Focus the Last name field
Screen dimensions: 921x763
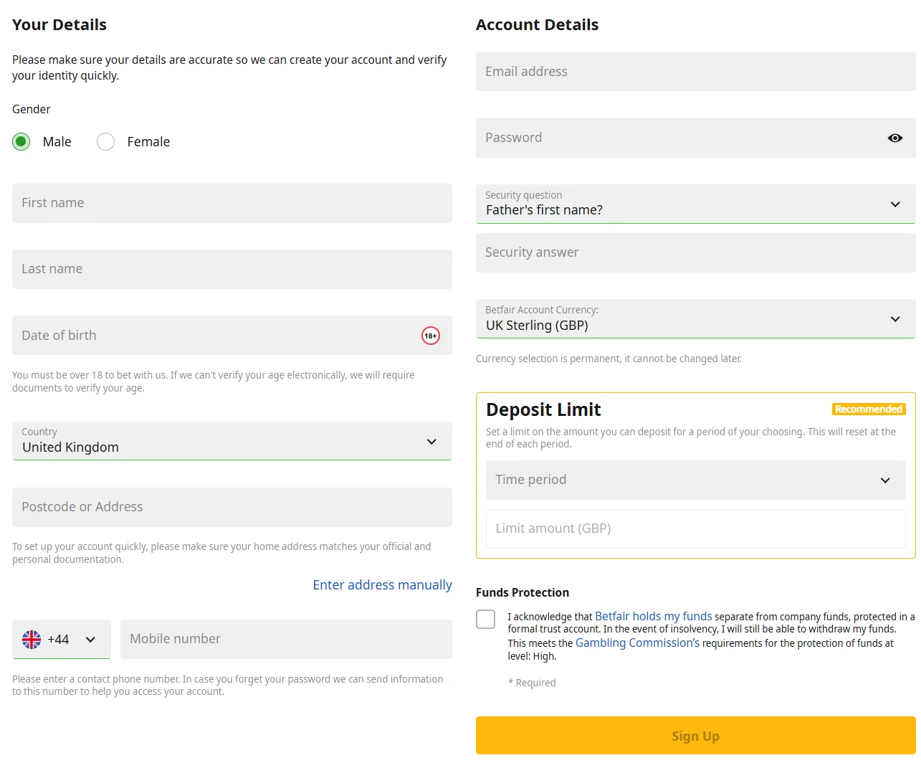coord(232,269)
